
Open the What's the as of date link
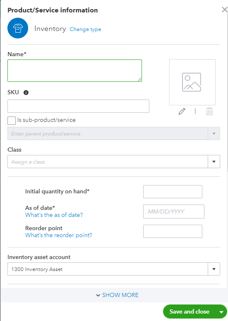[54, 215]
